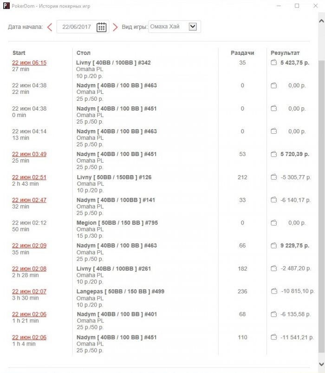Open the calendar date picker icon
This screenshot has width=325, height=373.
click(101, 27)
